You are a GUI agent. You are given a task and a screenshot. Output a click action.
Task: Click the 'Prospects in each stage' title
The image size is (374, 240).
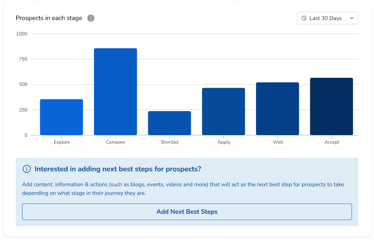click(49, 18)
